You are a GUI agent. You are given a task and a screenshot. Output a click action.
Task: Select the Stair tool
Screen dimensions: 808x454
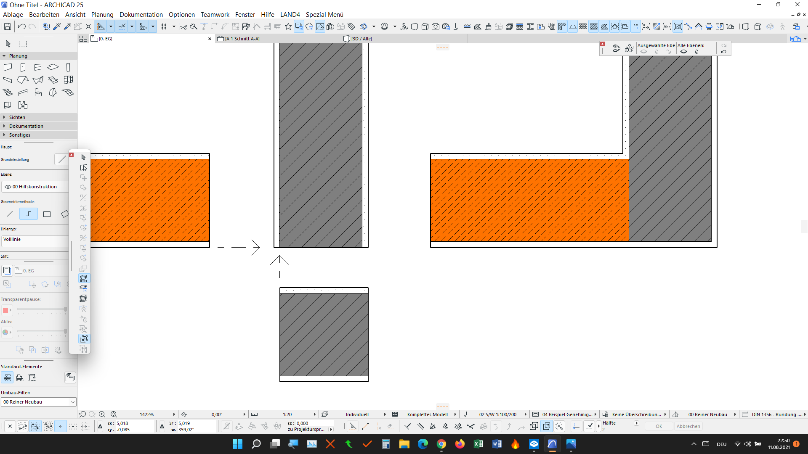pyautogui.click(x=8, y=92)
